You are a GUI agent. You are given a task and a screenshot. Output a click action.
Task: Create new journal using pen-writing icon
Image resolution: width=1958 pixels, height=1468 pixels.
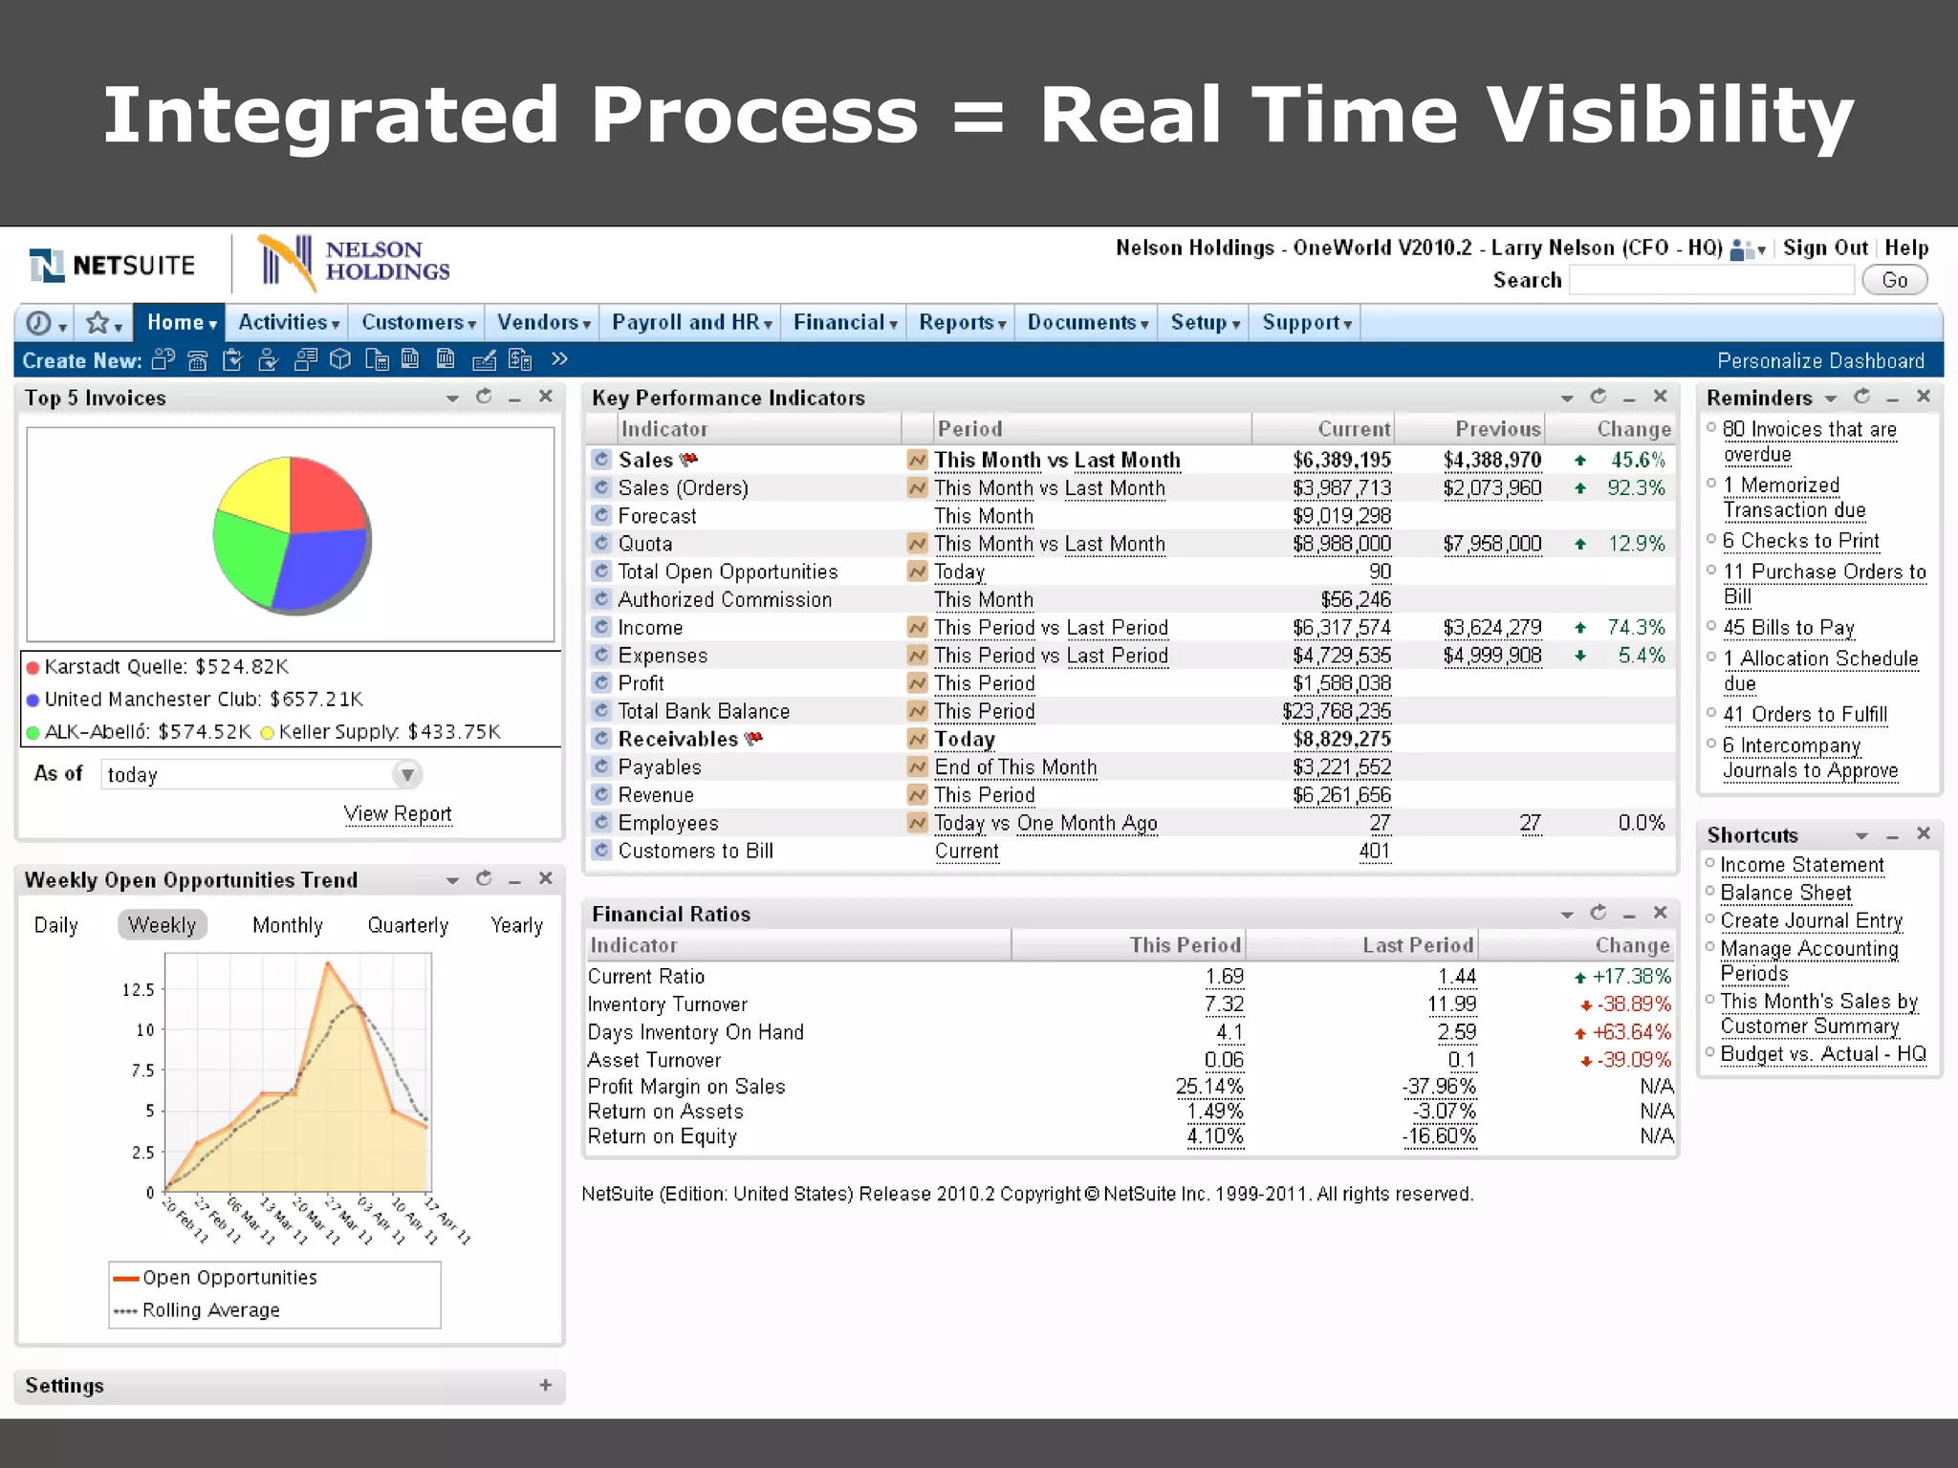click(485, 360)
